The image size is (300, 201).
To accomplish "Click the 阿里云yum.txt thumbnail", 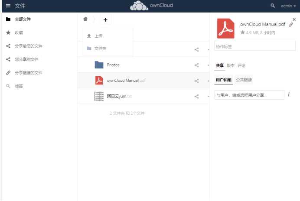I will pos(99,96).
